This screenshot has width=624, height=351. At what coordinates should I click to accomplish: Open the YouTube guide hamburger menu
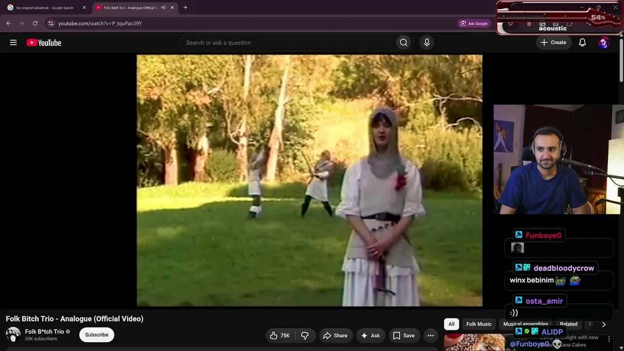[13, 42]
